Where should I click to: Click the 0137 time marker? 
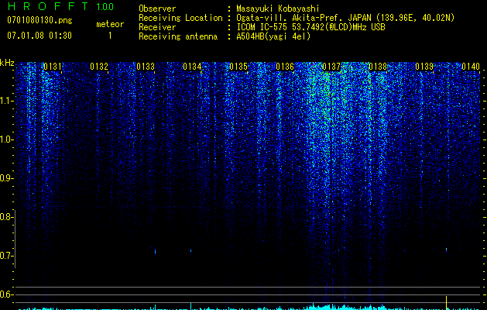click(x=331, y=67)
